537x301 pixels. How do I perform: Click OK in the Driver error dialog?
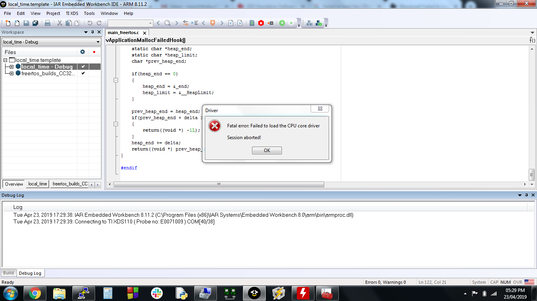pos(267,150)
